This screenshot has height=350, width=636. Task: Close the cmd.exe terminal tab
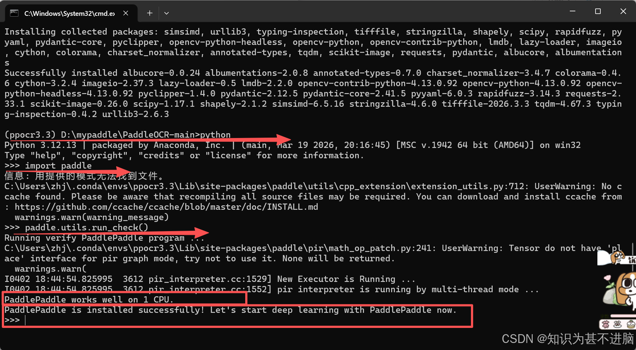click(x=126, y=13)
